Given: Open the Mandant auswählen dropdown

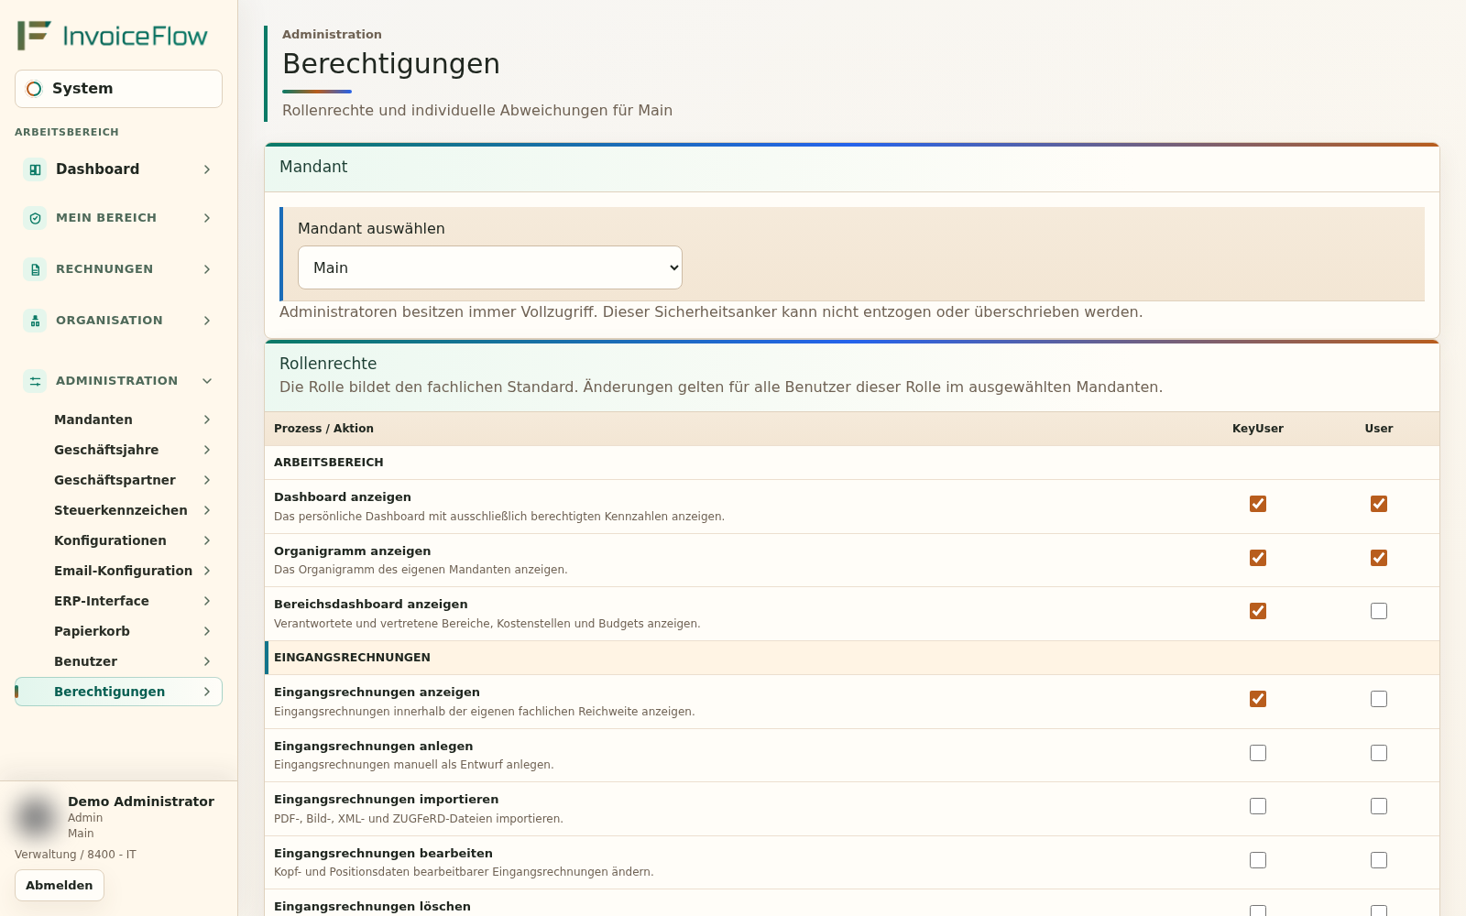Looking at the screenshot, I should (490, 267).
